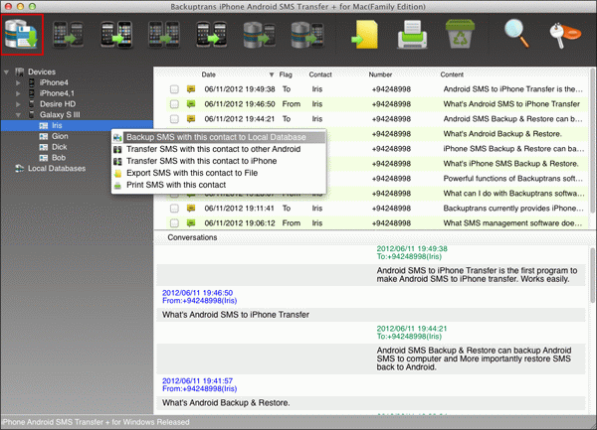
Task: Expand the iPhone4 device node
Action: coord(18,82)
